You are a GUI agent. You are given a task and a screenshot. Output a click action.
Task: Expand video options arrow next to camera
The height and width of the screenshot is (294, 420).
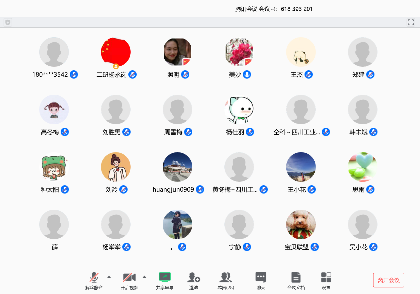point(145,277)
